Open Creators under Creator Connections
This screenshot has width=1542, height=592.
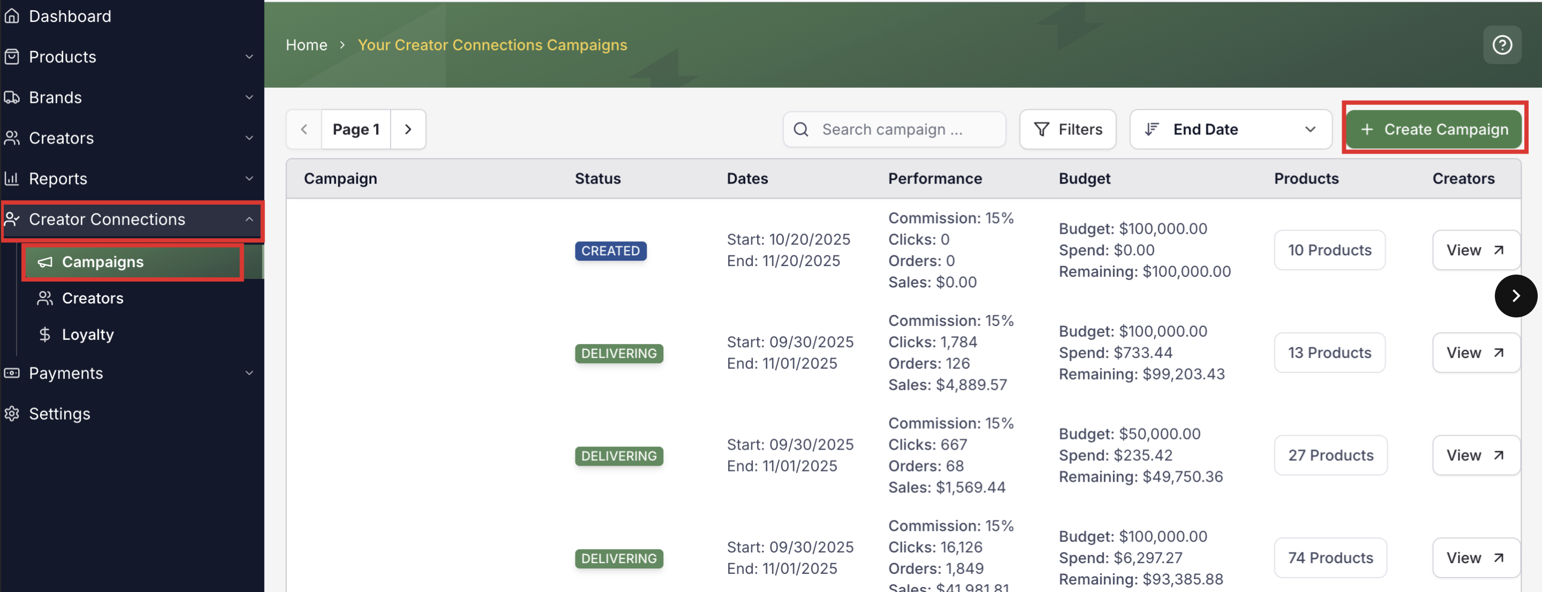coord(92,298)
